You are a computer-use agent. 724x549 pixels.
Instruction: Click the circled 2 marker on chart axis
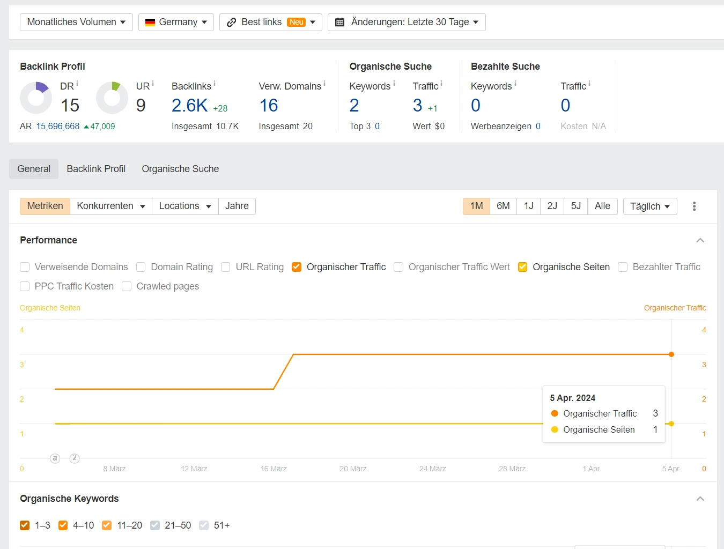(x=75, y=458)
